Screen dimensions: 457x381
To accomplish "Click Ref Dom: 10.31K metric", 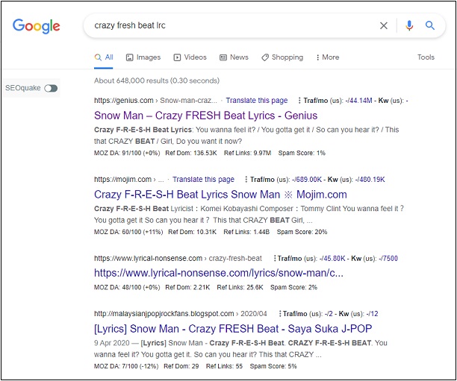I will tap(193, 232).
